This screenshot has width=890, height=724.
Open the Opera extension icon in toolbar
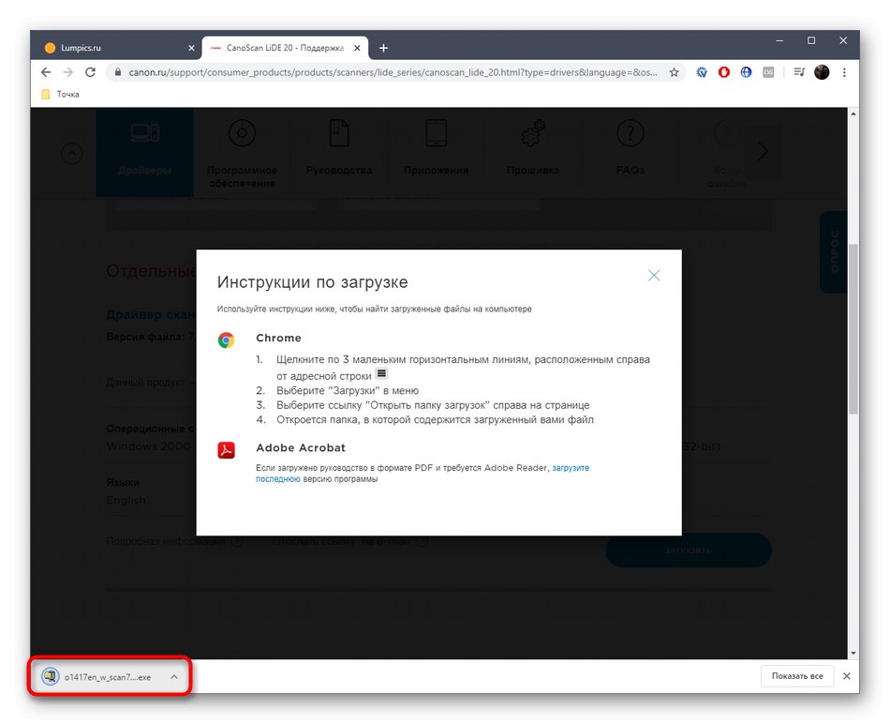[x=723, y=72]
